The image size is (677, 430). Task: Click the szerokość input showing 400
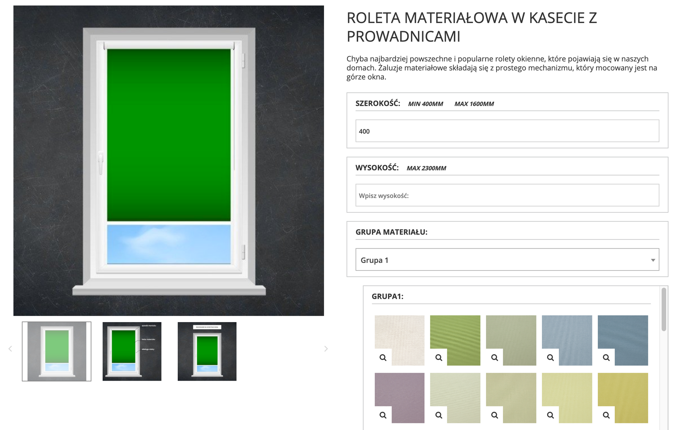[507, 131]
